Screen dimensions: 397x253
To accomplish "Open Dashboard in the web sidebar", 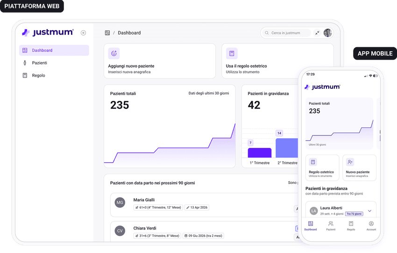I will tap(54, 50).
